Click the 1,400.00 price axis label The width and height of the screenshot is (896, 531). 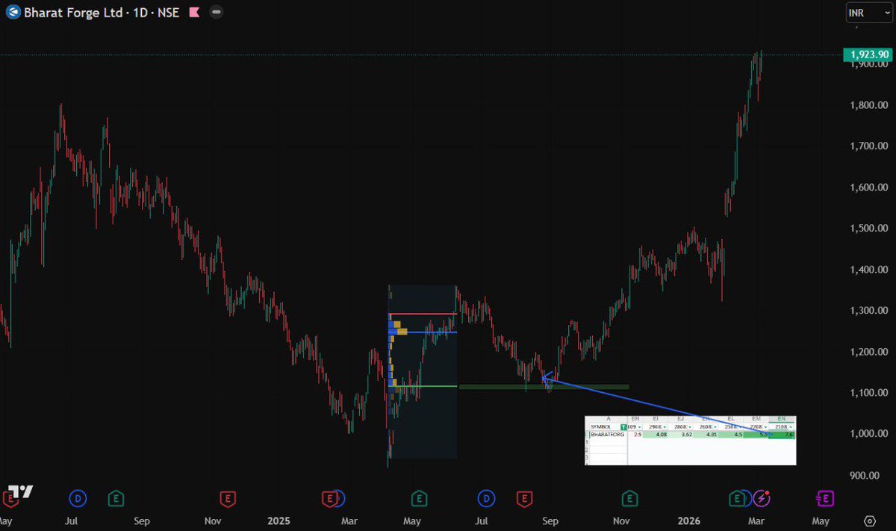[869, 270]
